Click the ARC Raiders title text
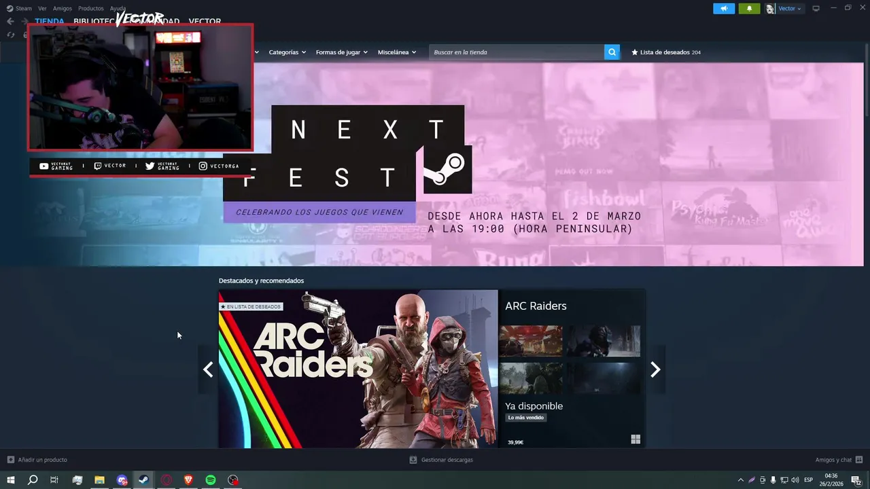The image size is (870, 489). pos(536,306)
